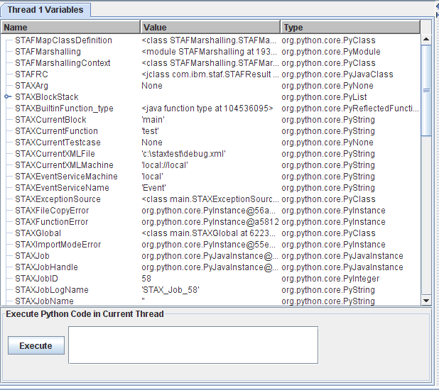
Task: Click the PyInteger type cell
Action: [x=330, y=279]
